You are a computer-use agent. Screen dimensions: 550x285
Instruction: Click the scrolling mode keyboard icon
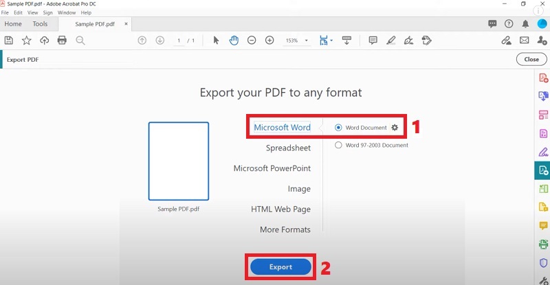[346, 41]
